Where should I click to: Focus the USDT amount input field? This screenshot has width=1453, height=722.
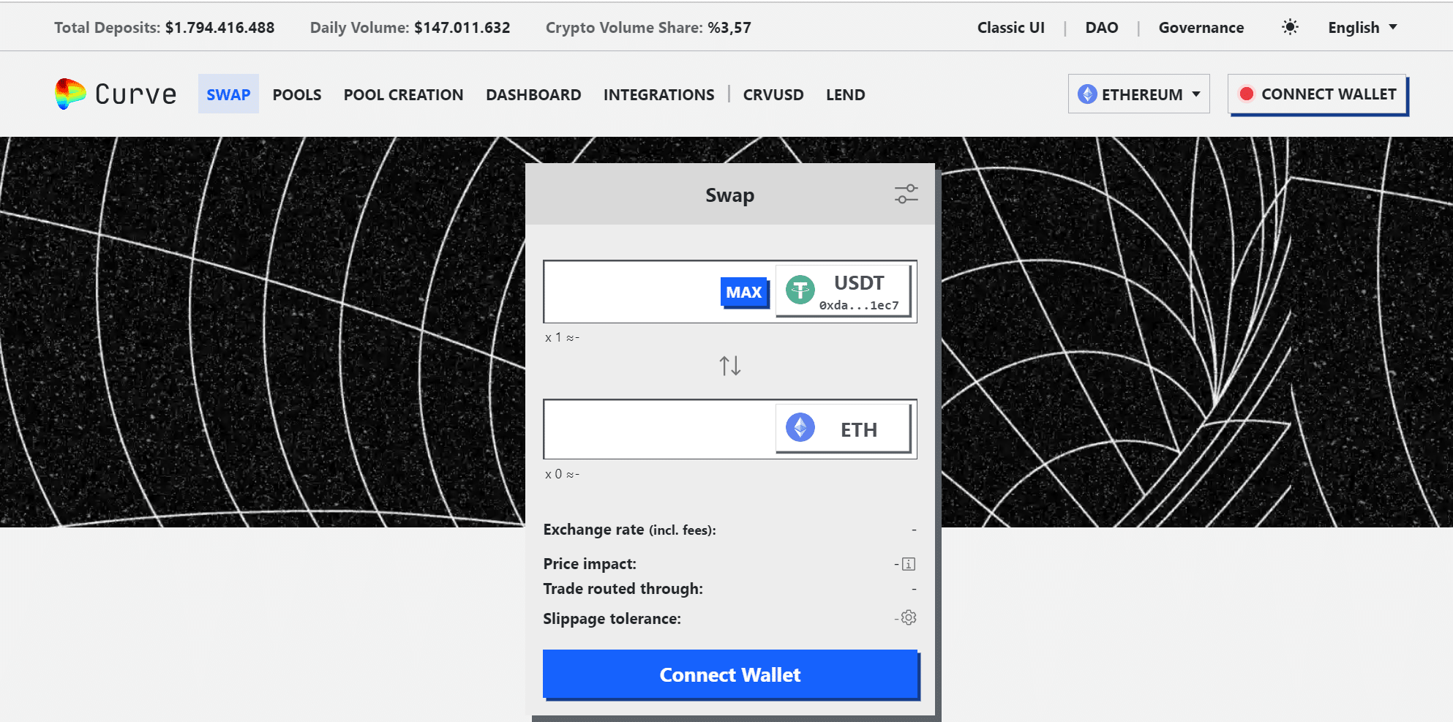click(x=632, y=292)
